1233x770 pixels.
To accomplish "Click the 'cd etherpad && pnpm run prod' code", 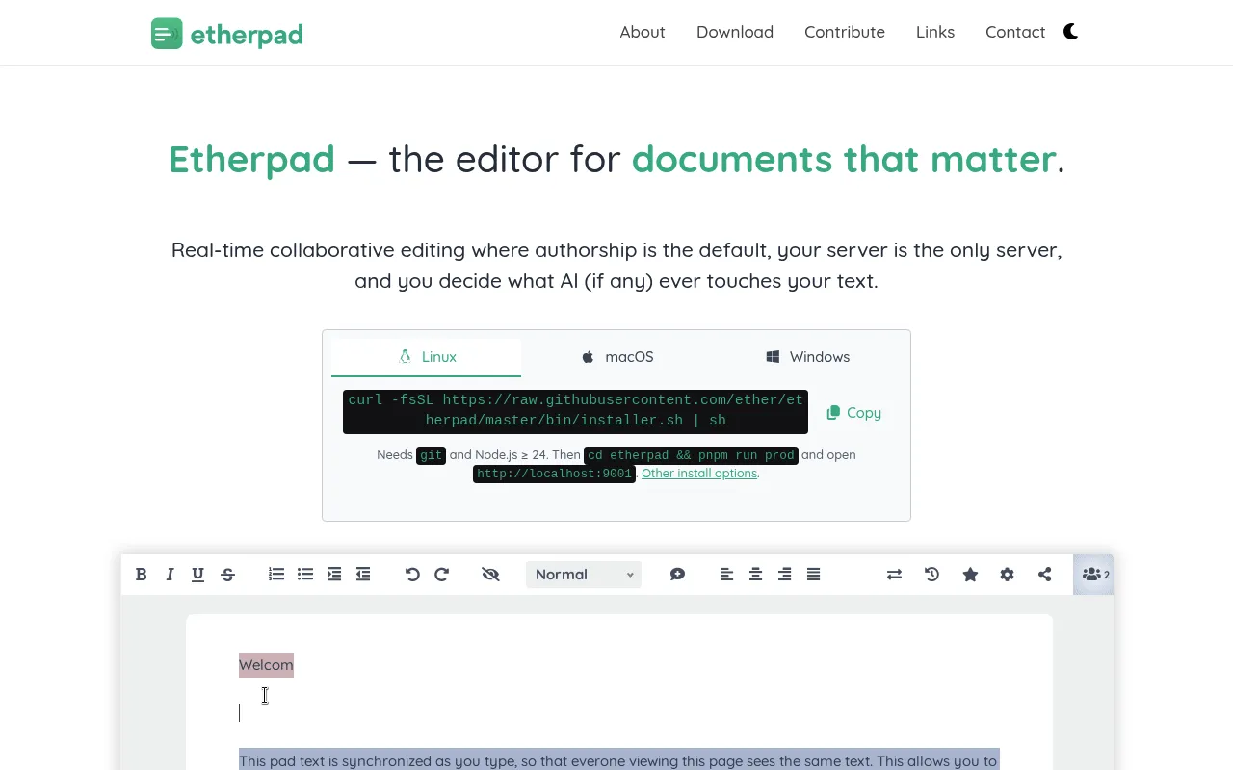I will [691, 455].
